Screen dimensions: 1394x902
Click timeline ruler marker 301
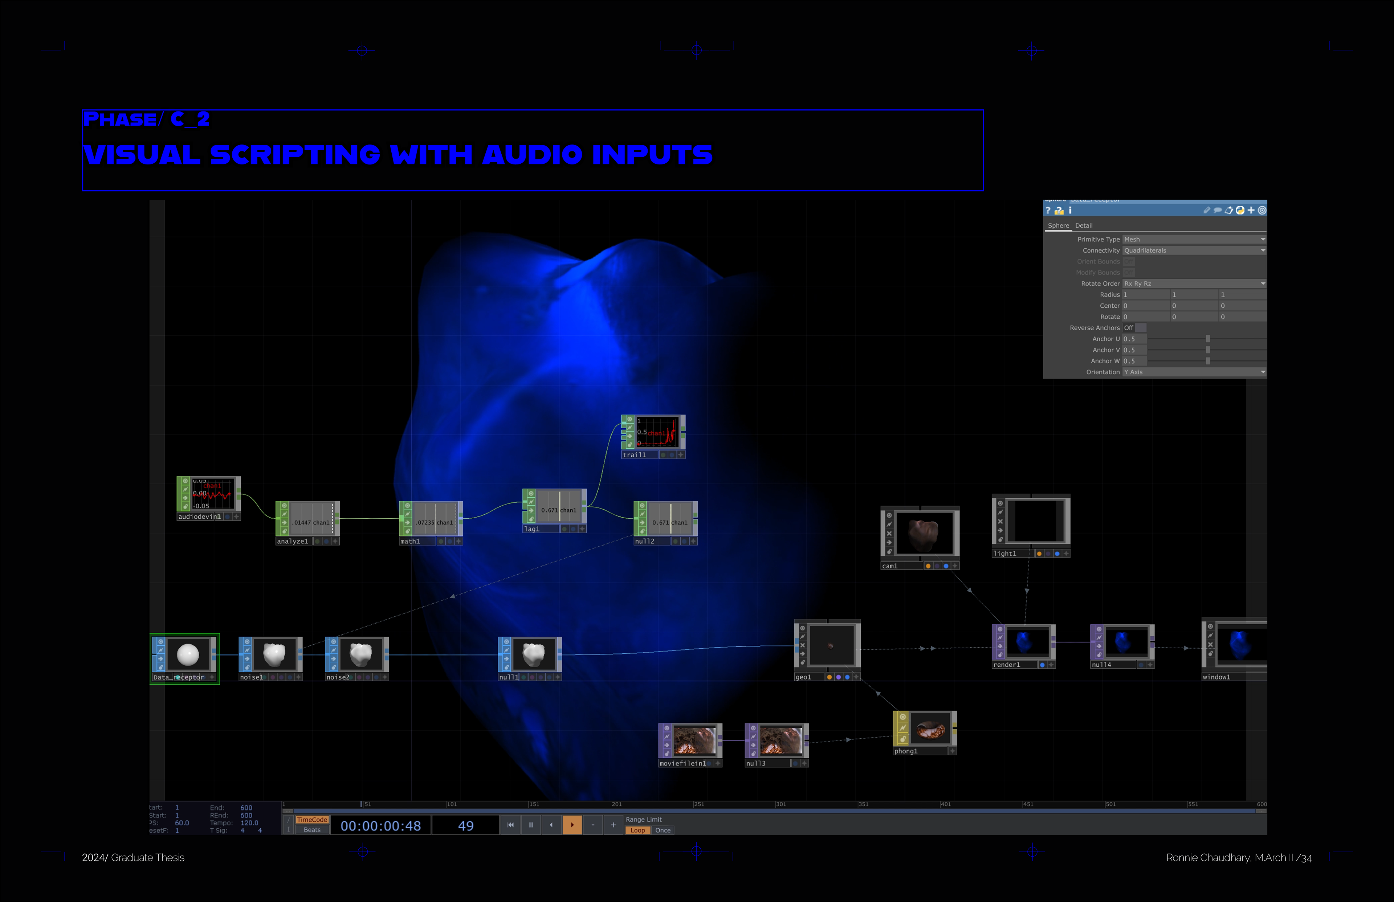coord(781,805)
